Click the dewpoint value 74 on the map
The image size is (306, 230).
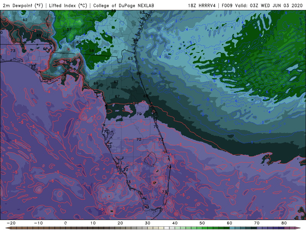tap(169, 167)
